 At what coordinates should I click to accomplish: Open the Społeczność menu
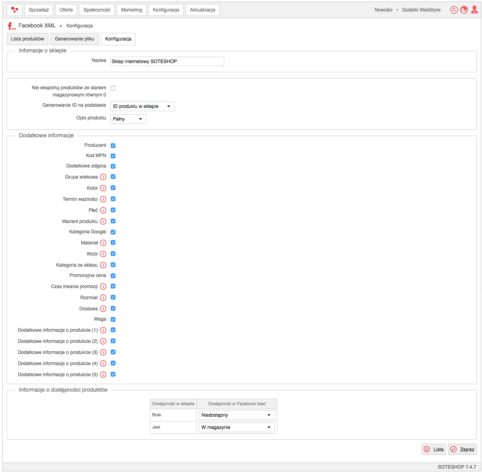coord(97,10)
